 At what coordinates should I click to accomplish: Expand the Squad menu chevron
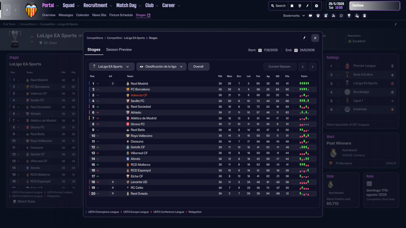click(78, 6)
